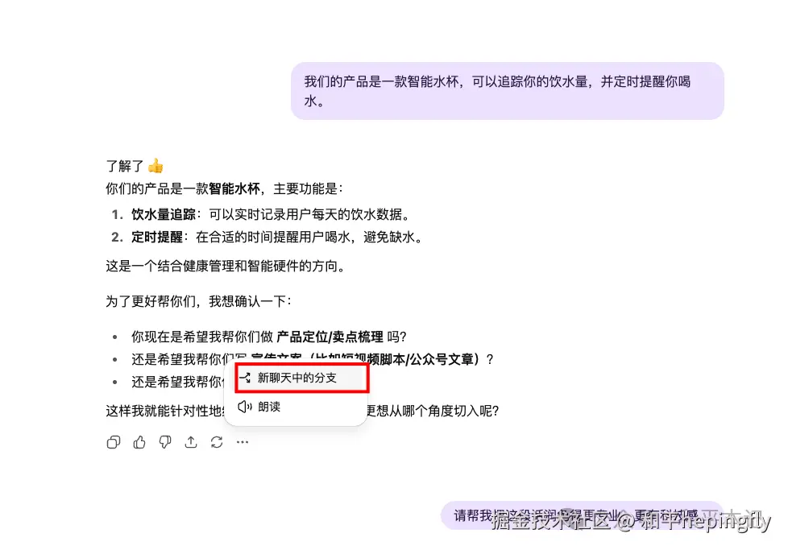This screenshot has height=550, width=788.
Task: Regenerate the response
Action: pos(217,442)
